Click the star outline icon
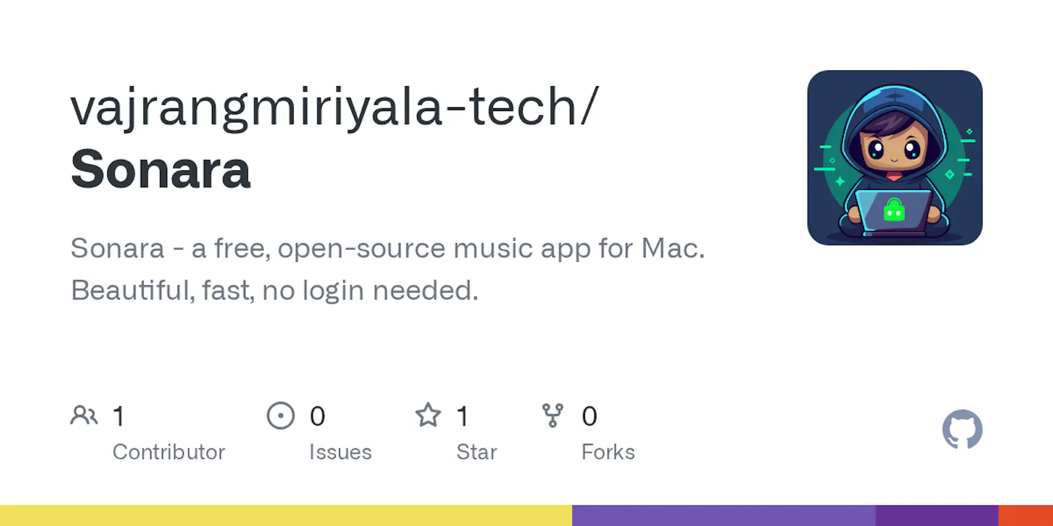The width and height of the screenshot is (1053, 526). pyautogui.click(x=428, y=415)
